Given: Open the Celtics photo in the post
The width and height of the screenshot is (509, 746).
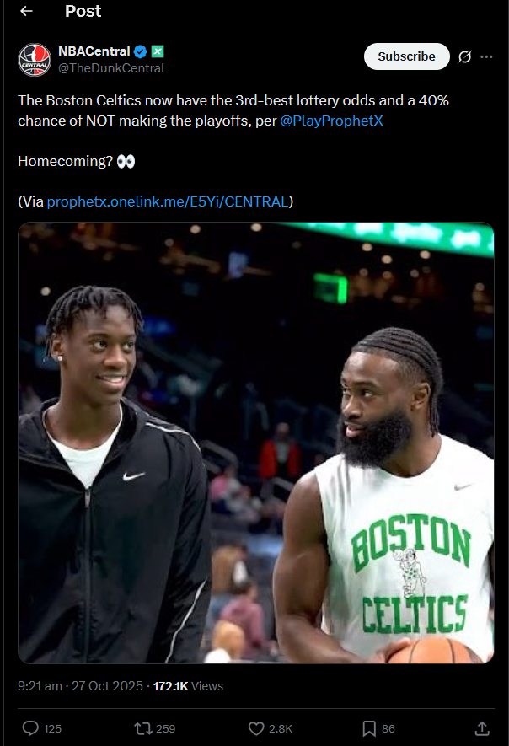Looking at the screenshot, I should (x=256, y=443).
